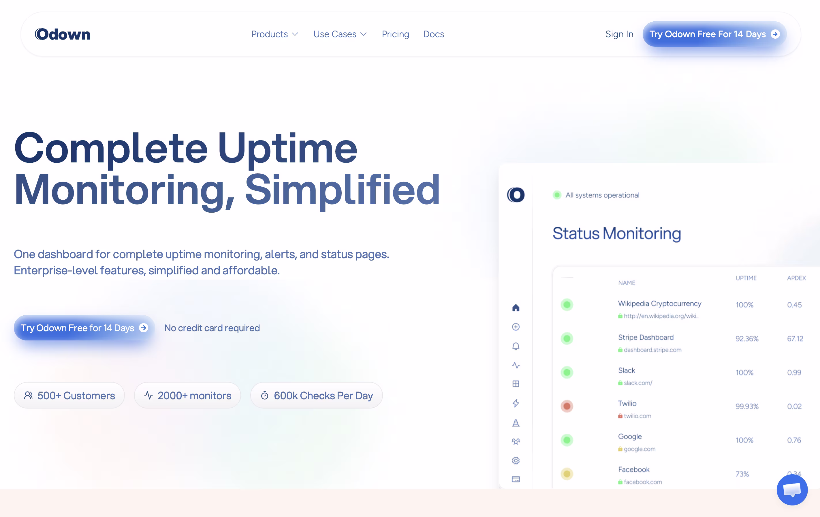The image size is (820, 517).
Task: Click the 'dashboard.stripe.com' URL text
Action: [652, 350]
